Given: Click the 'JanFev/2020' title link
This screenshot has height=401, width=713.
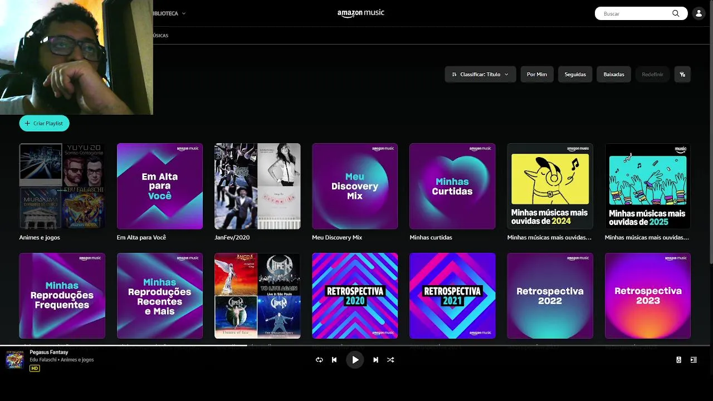Looking at the screenshot, I should click(x=232, y=237).
